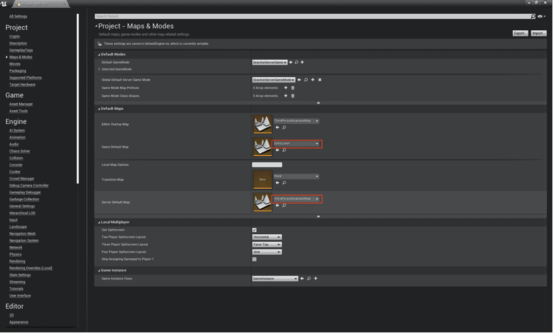
Task: Browse to Default GameMode asset with magnifier
Action: coord(296,62)
